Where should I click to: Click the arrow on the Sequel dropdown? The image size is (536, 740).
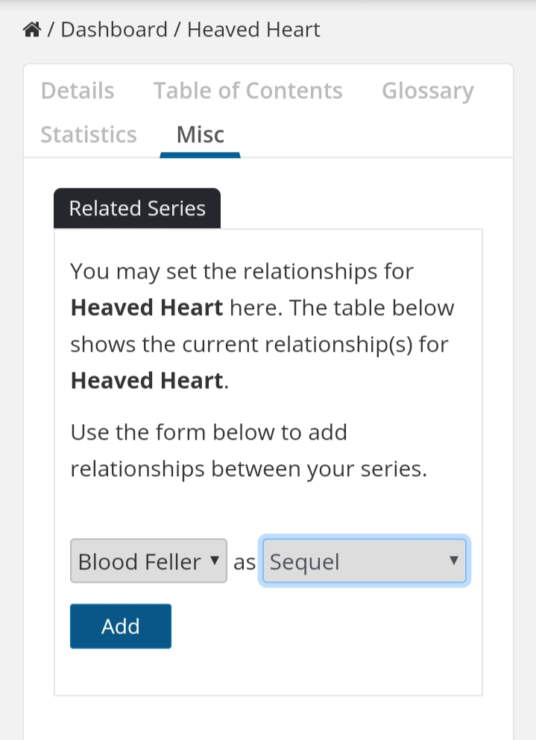coord(453,560)
